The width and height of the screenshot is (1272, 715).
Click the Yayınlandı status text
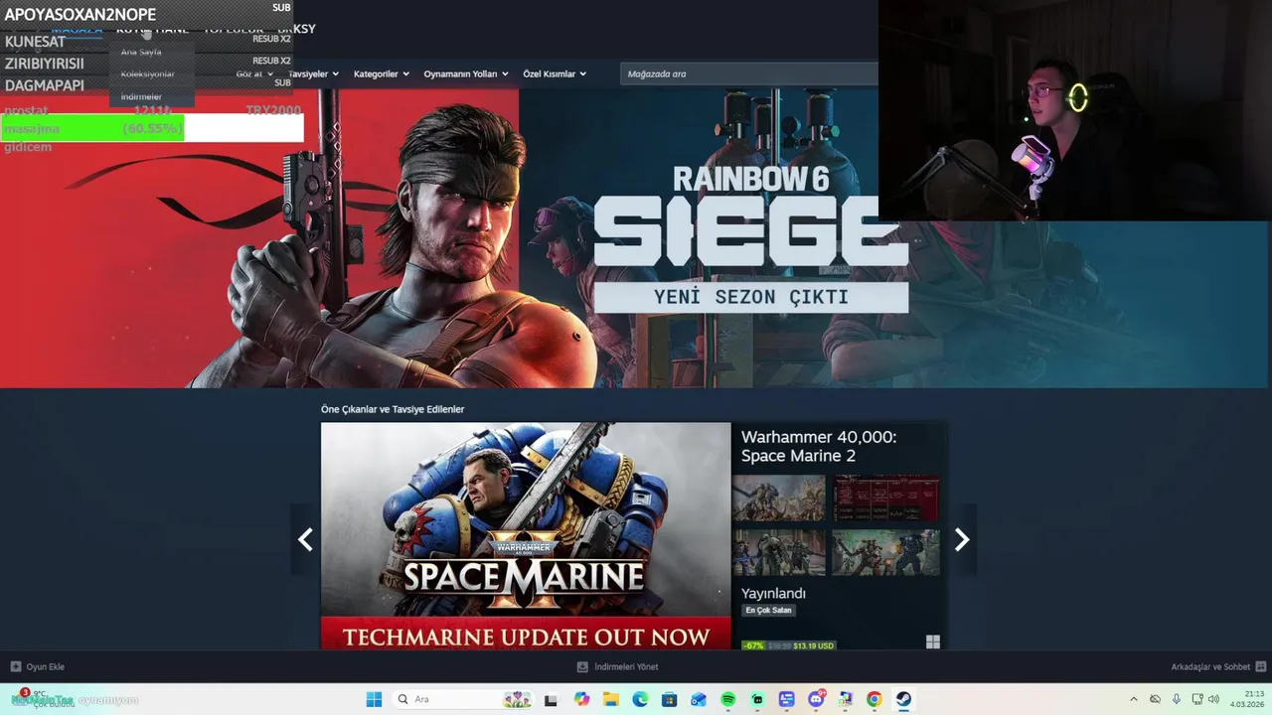point(773,593)
